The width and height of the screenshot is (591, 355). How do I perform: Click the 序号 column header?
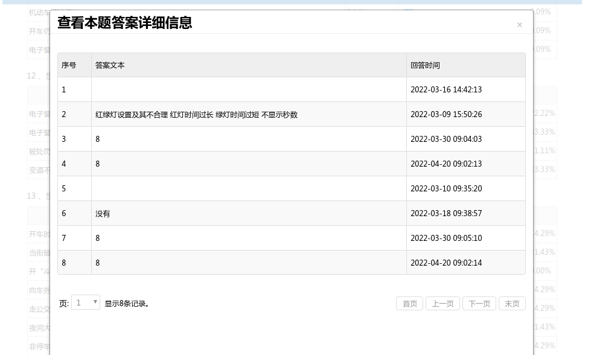[x=69, y=65]
